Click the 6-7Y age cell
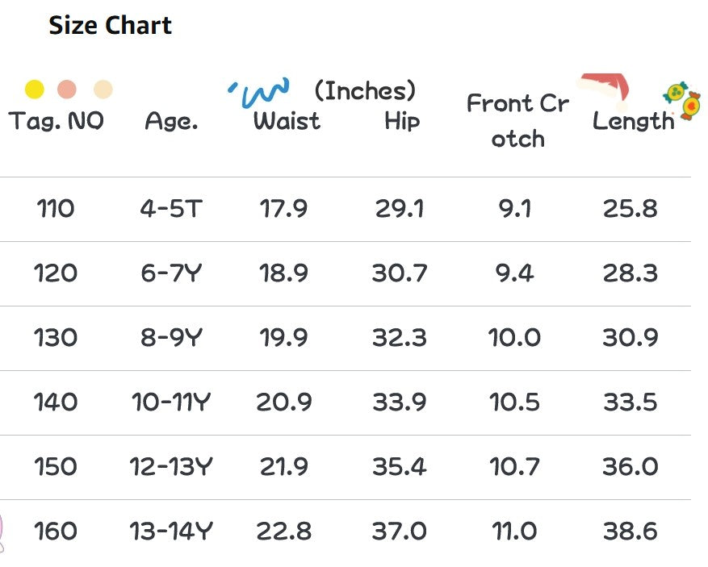This screenshot has height=567, width=708. [171, 273]
